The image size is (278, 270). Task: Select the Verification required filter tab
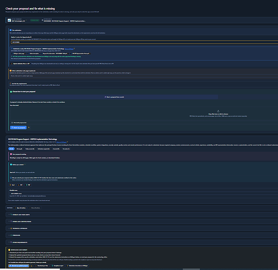click(44, 149)
